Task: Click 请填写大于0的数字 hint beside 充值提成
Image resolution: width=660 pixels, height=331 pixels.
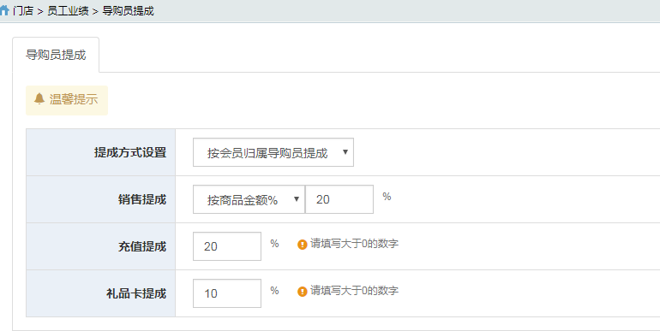Action: (354, 244)
